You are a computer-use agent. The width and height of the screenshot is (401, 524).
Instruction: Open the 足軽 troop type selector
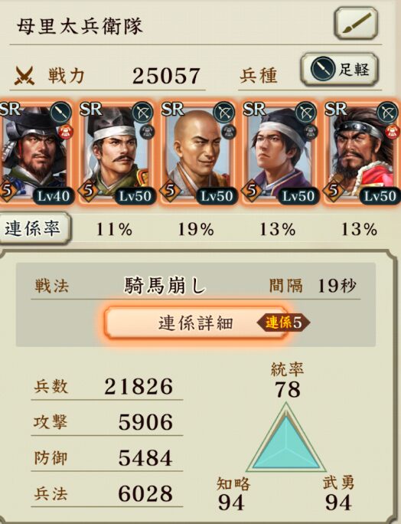click(340, 70)
